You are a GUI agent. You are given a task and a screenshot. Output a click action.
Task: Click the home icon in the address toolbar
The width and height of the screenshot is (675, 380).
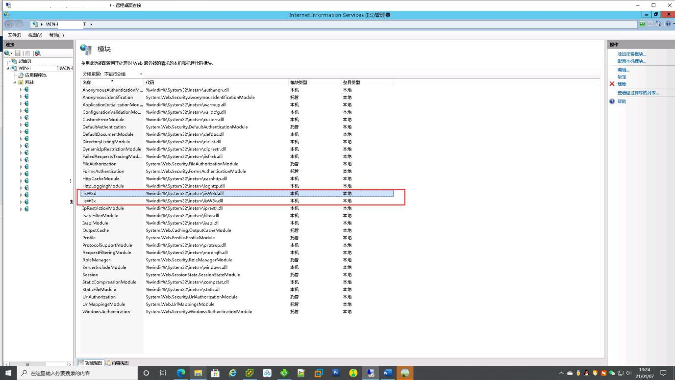click(x=659, y=24)
